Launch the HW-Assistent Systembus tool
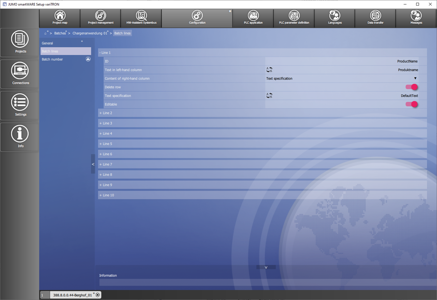 coord(141,18)
